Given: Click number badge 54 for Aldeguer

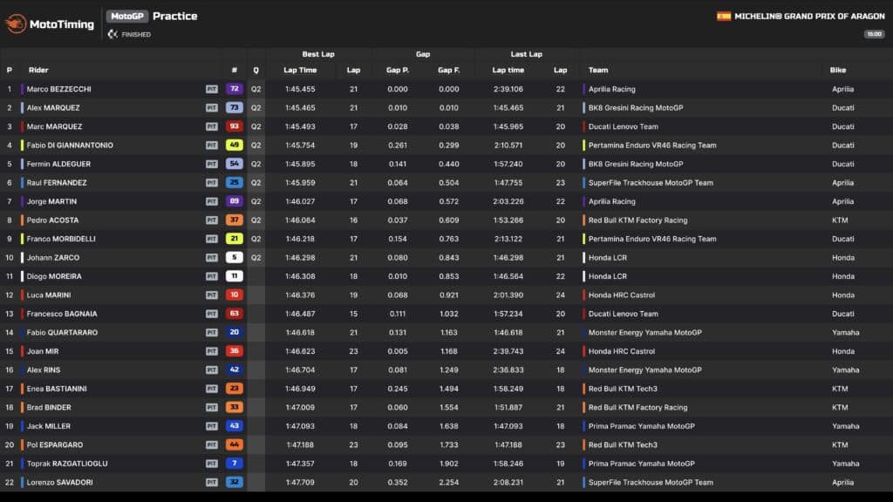Looking at the screenshot, I should [x=234, y=164].
